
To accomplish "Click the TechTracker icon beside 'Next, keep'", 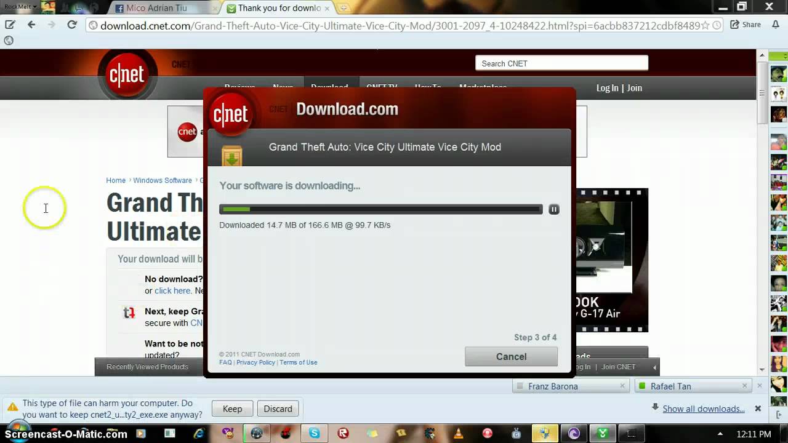I will (129, 313).
